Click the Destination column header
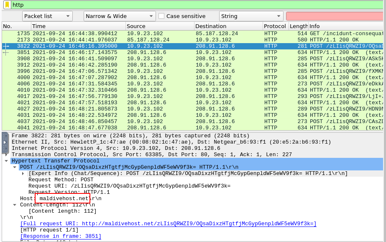The height and width of the screenshot is (242, 386). 228,26
